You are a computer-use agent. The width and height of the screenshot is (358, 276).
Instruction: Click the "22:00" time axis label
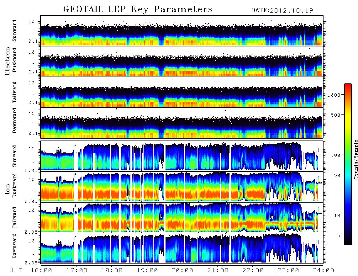(253, 270)
